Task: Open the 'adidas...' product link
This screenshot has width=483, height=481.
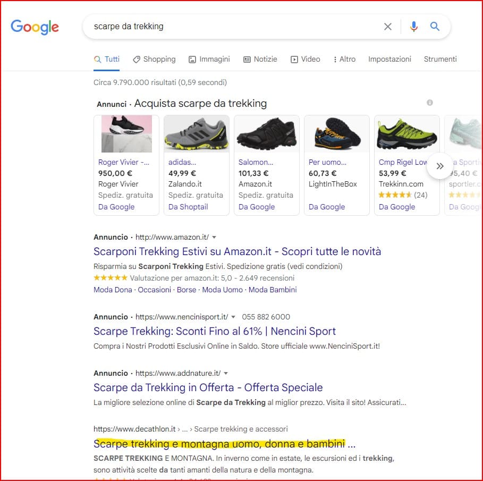Action: click(x=182, y=162)
